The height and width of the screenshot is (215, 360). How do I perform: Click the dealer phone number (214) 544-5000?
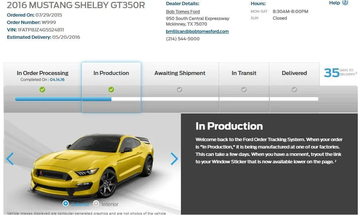[182, 39]
